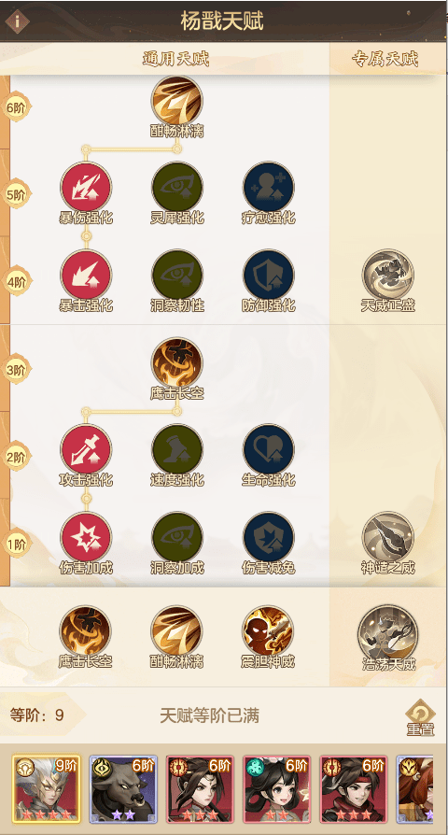Screen dimensions: 448x835
Task: Select the 酣畅淋漓 talent at tier 6
Action: (x=177, y=102)
